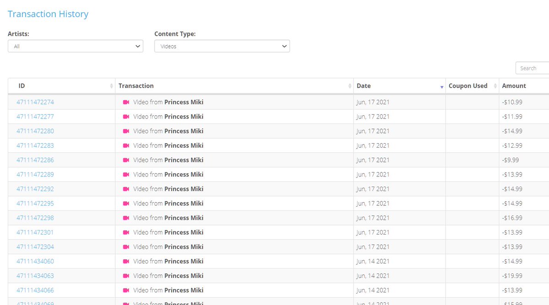
Task: Open transaction ID 47111472298
Action: tap(35, 218)
